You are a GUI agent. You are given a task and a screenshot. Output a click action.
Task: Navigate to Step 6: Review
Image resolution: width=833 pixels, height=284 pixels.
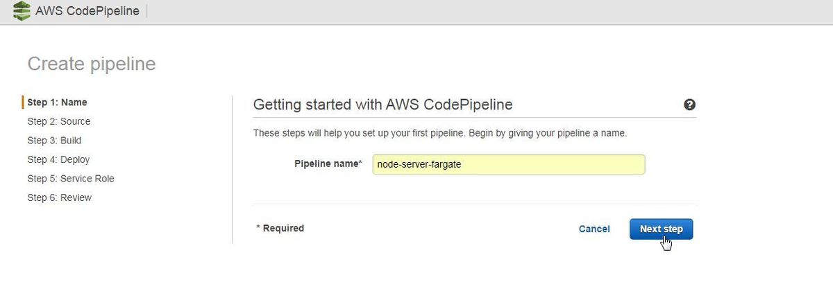[60, 197]
